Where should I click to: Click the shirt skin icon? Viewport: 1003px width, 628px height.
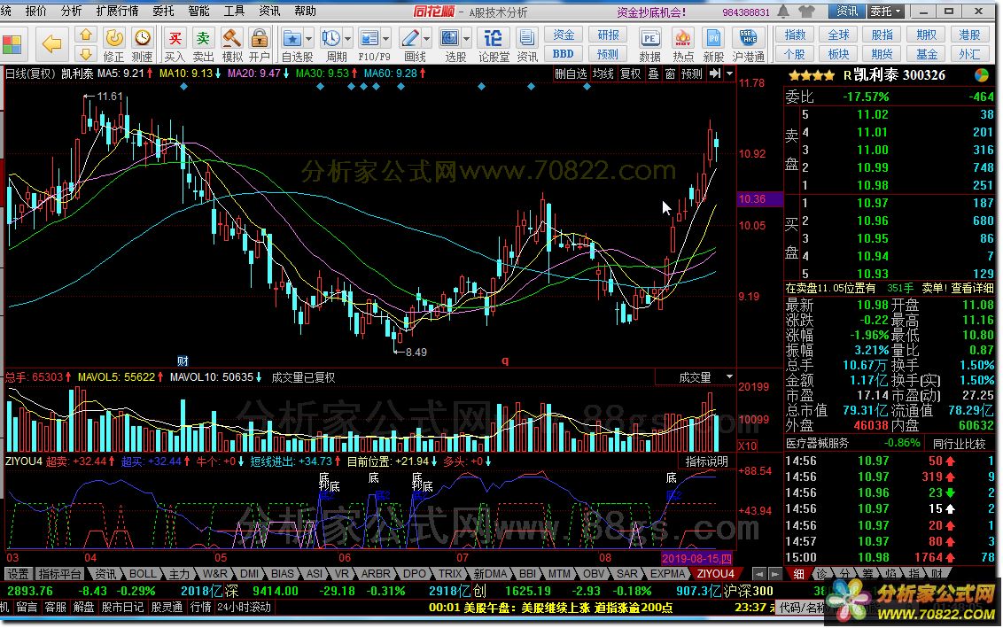point(806,12)
